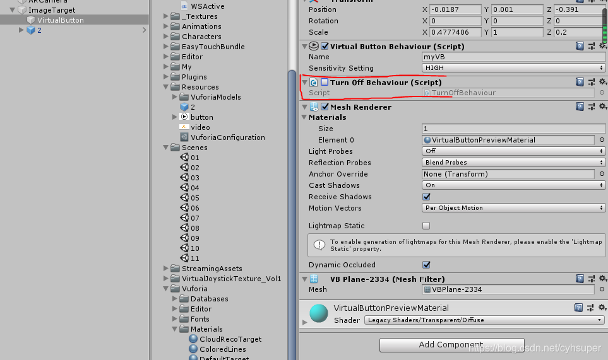The width and height of the screenshot is (608, 360).
Task: Click the Position X value field
Action: pos(456,9)
